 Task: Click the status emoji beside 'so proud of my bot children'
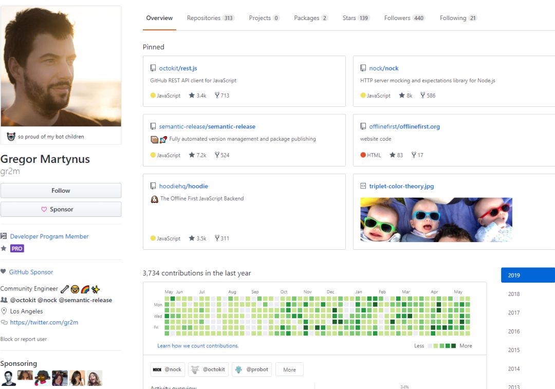11,137
